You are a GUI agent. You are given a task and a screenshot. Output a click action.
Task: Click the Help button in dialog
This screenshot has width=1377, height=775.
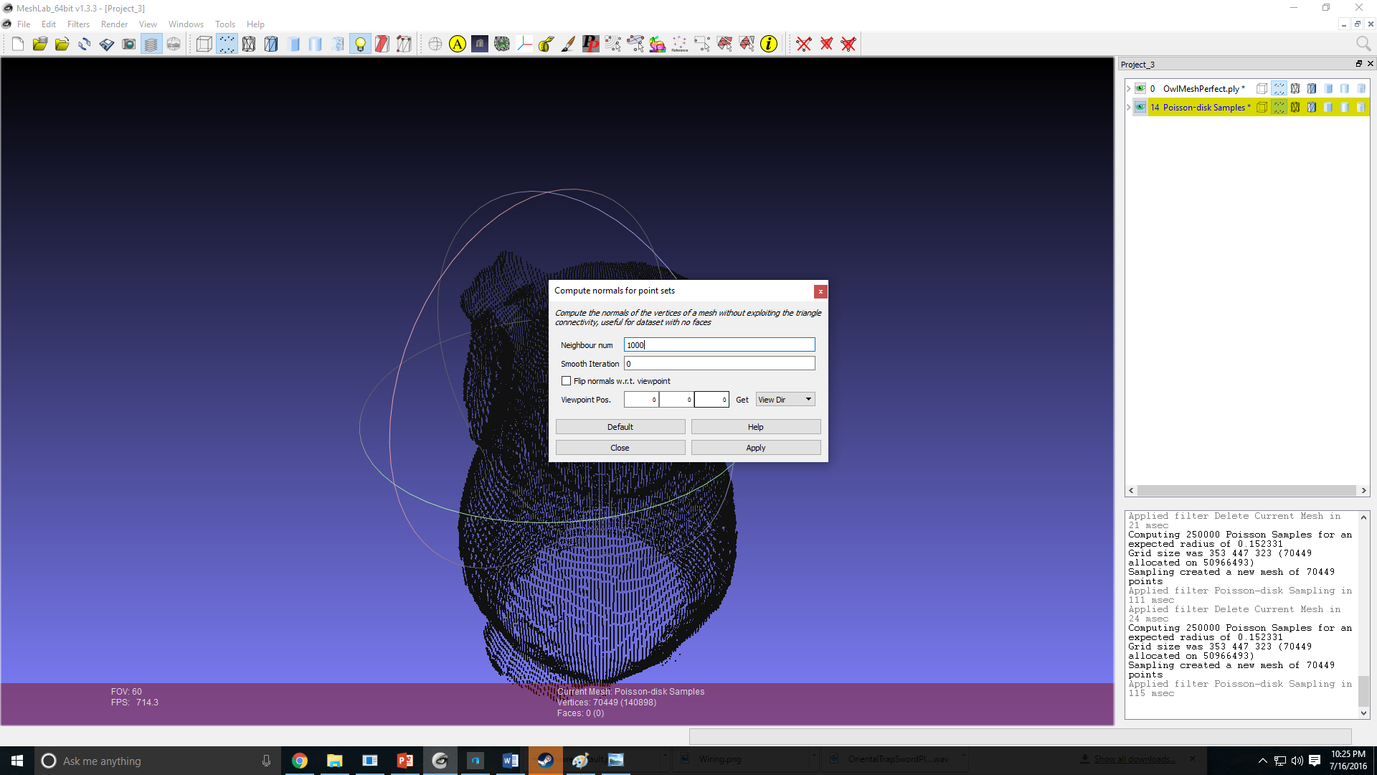[x=756, y=427]
